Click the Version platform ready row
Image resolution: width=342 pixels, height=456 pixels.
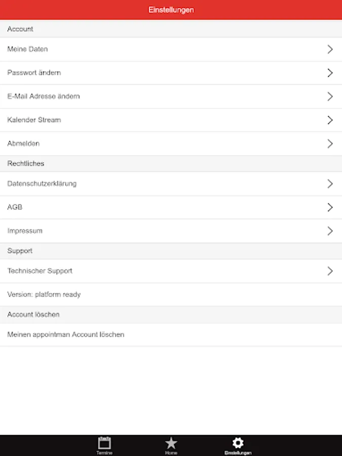pos(171,294)
